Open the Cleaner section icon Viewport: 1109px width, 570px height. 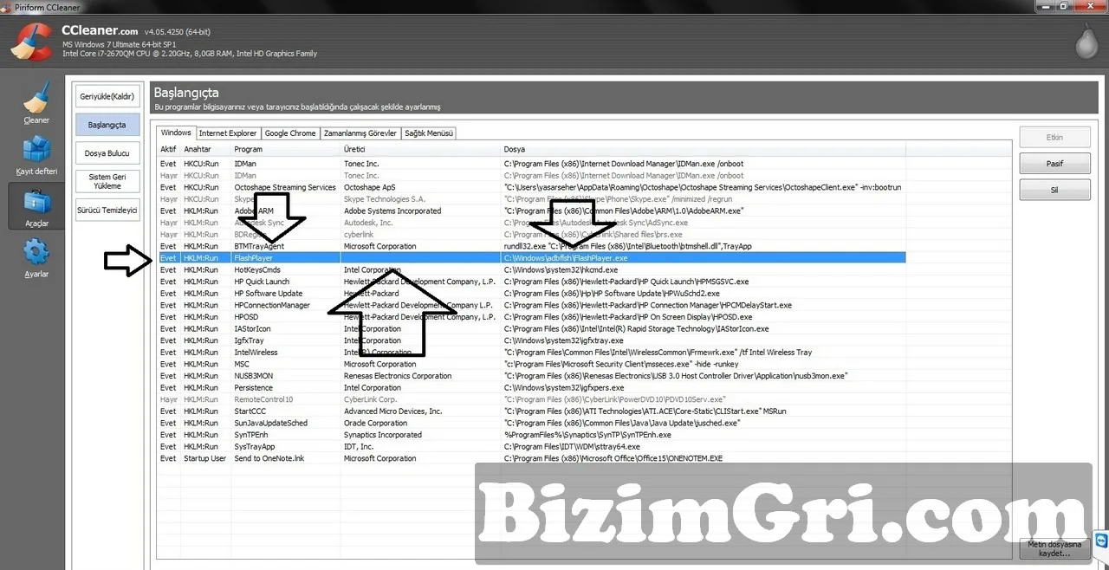pyautogui.click(x=36, y=104)
